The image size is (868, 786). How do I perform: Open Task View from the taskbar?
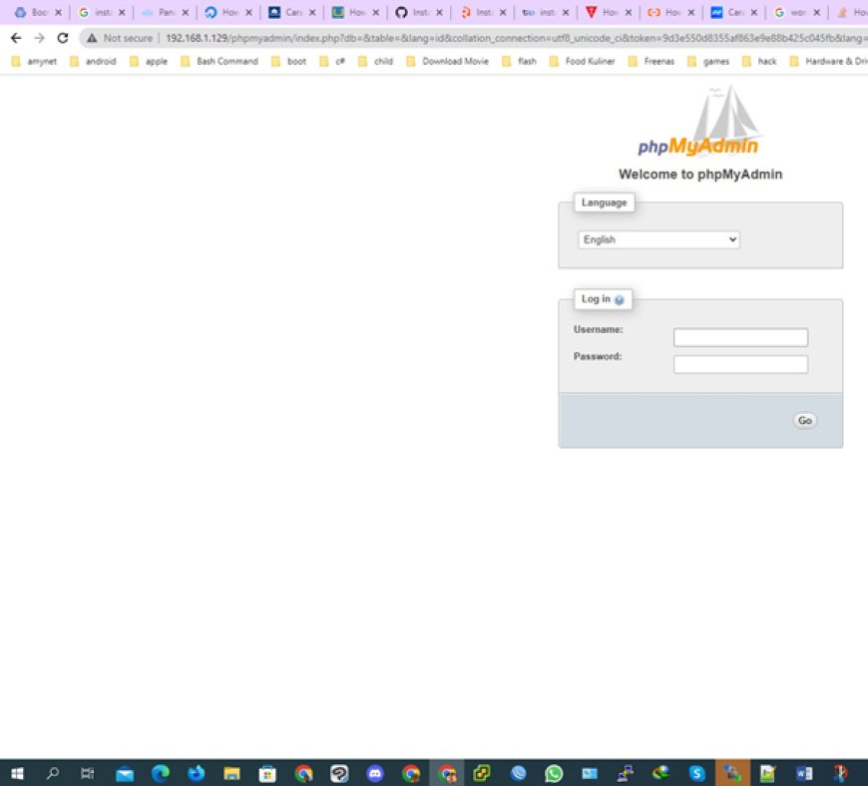point(88,773)
